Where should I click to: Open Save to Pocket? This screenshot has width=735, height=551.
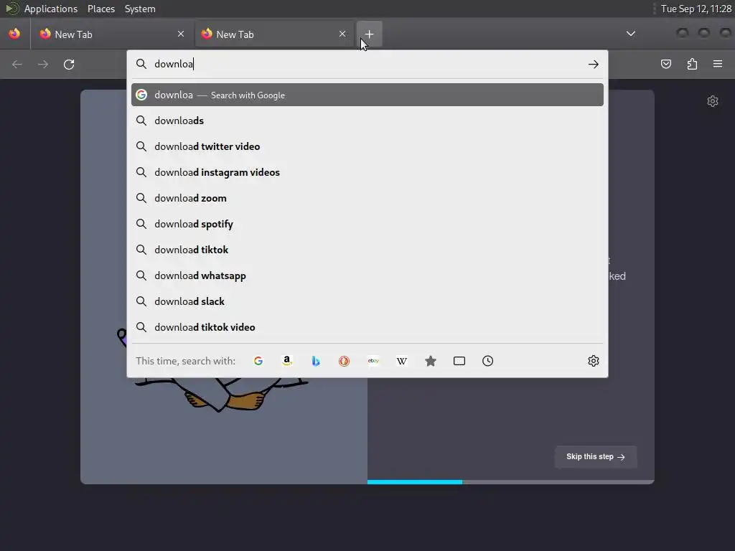click(x=666, y=64)
